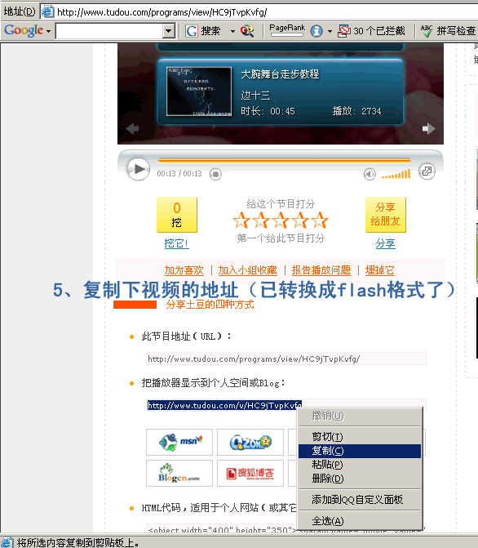
Task: Share to Blogcn via Blogcn icon
Action: 179,473
